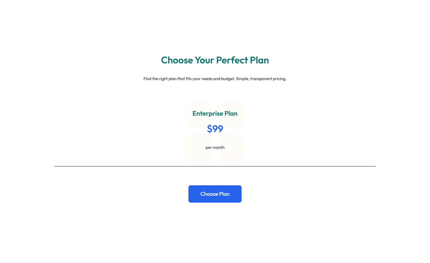Click the top-right decorative square on the card
The height and width of the screenshot is (263, 430).
(x=231, y=115)
